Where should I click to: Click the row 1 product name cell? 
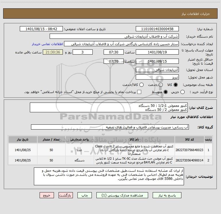tap(134, 150)
